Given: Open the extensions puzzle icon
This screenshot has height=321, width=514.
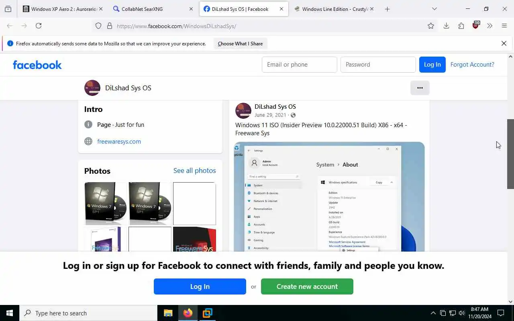Looking at the screenshot, I should click(461, 26).
